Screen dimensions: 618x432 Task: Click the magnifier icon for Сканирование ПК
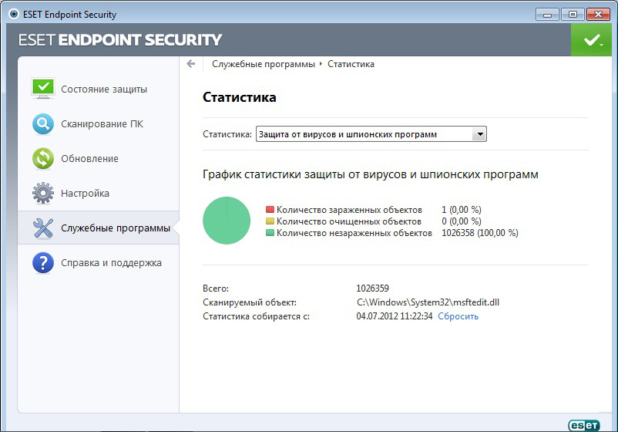click(x=42, y=123)
